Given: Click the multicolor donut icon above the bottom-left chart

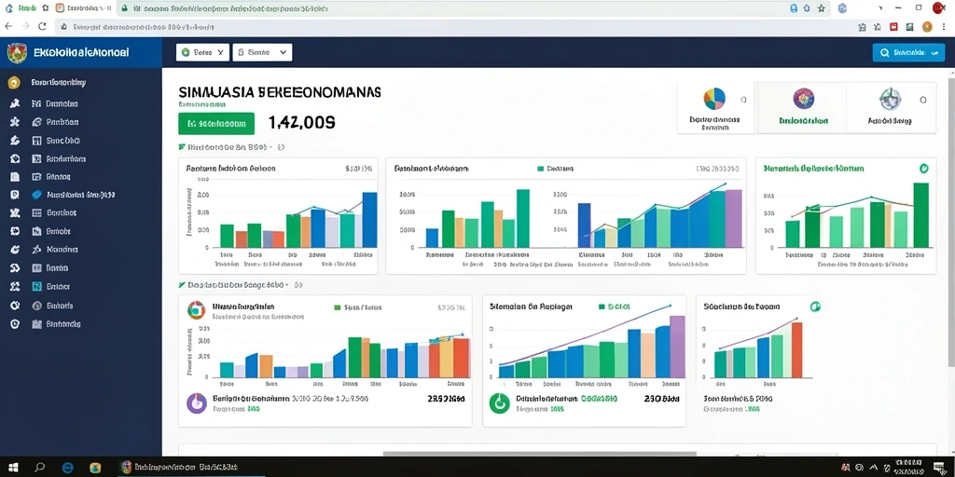Looking at the screenshot, I should click(x=196, y=309).
